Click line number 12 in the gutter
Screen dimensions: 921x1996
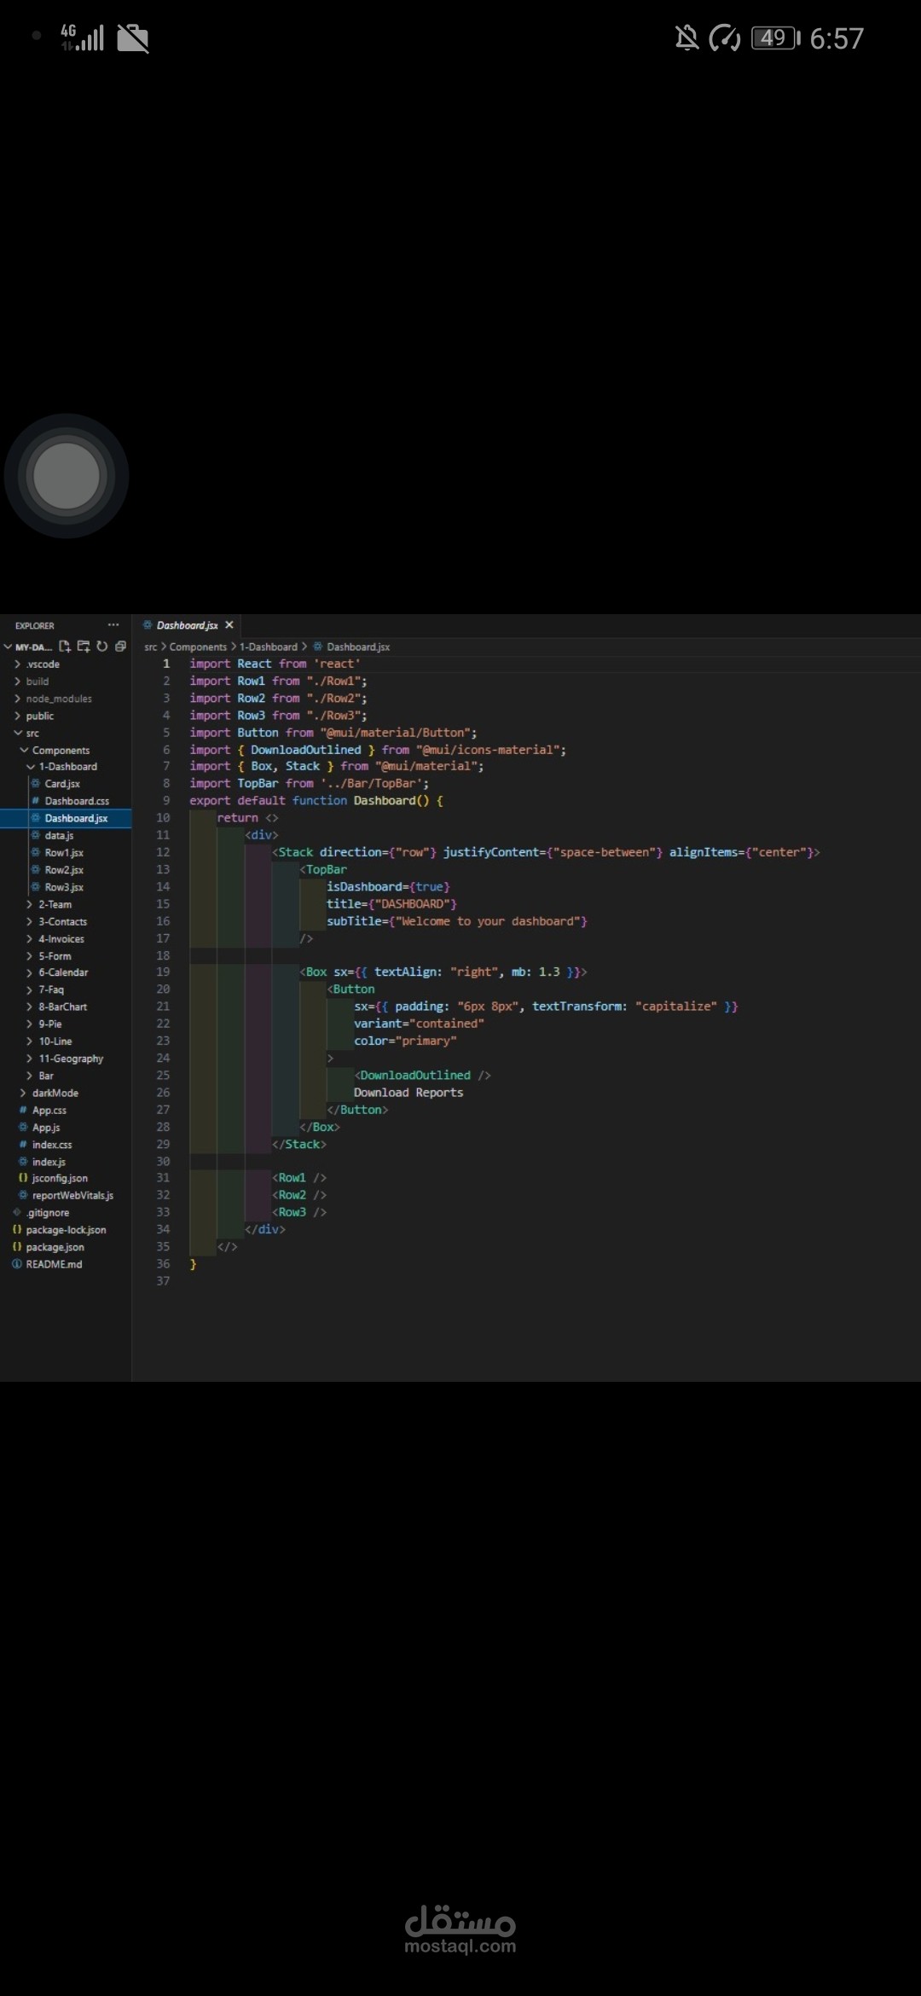click(x=163, y=852)
